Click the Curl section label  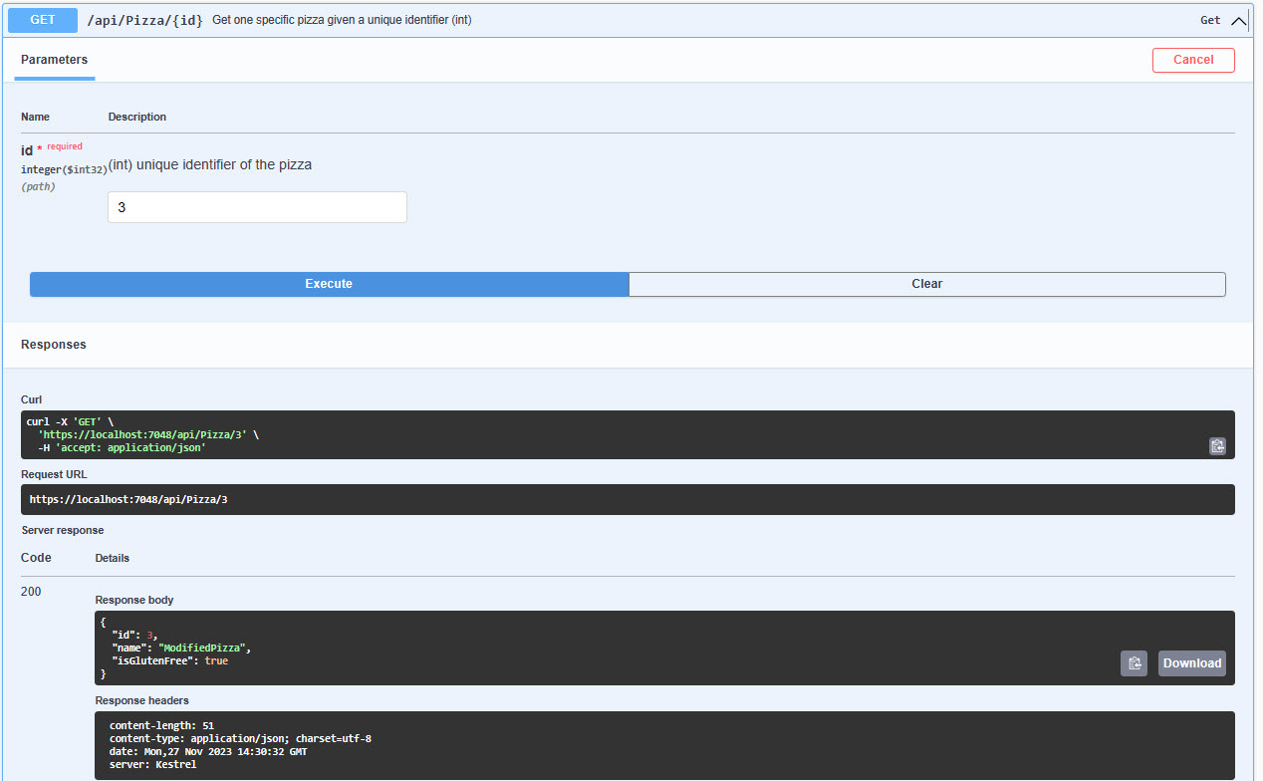coord(32,399)
